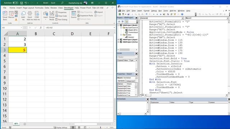Open Excel search magnifier in title bar
Image resolution: width=230 pixels, height=129 pixels.
click(62, 3)
